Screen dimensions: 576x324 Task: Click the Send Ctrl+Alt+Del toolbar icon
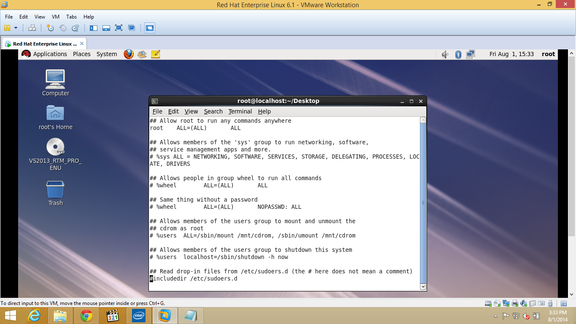[32, 28]
